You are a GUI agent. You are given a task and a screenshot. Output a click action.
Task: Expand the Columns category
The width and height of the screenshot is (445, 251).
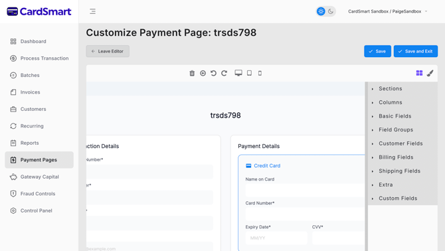coord(402,102)
